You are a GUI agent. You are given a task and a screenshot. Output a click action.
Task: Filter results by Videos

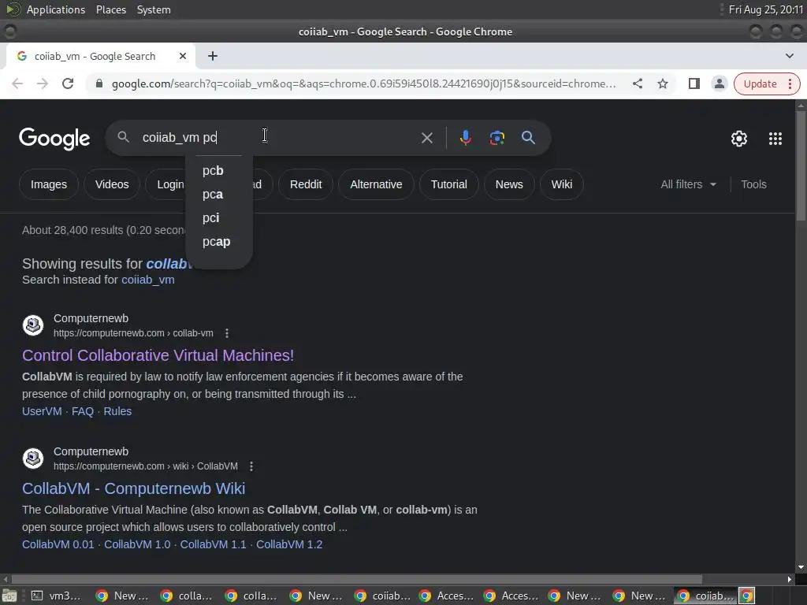pyautogui.click(x=112, y=184)
